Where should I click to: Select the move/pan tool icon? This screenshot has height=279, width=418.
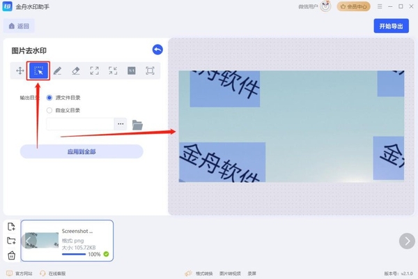coord(20,70)
